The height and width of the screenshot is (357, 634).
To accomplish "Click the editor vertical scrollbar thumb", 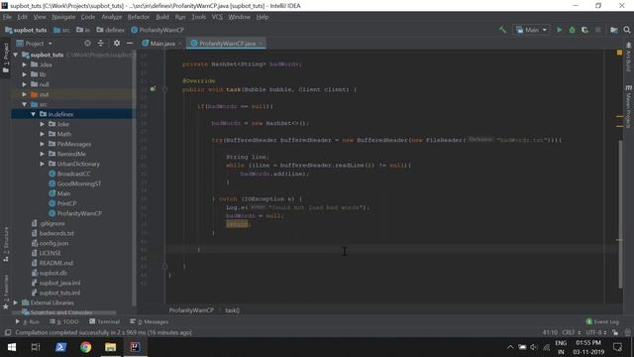I will point(620,214).
